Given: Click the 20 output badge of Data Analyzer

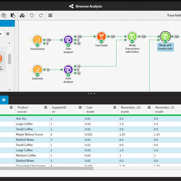Looking at the screenshot, I should tap(79, 43).
